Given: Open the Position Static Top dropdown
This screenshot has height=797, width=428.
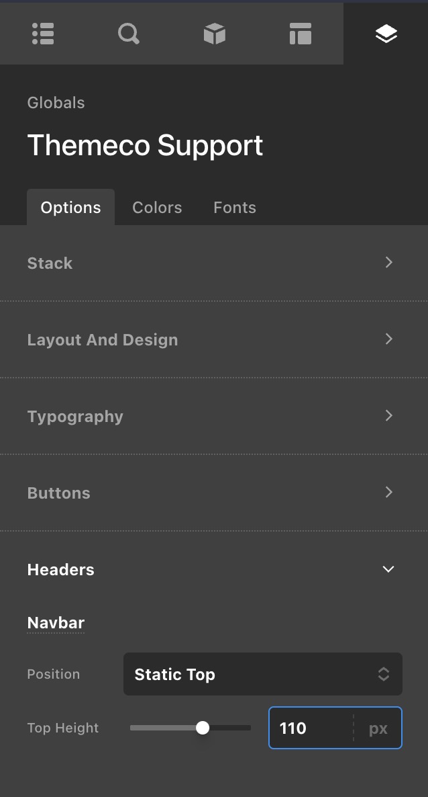Looking at the screenshot, I should tap(262, 674).
